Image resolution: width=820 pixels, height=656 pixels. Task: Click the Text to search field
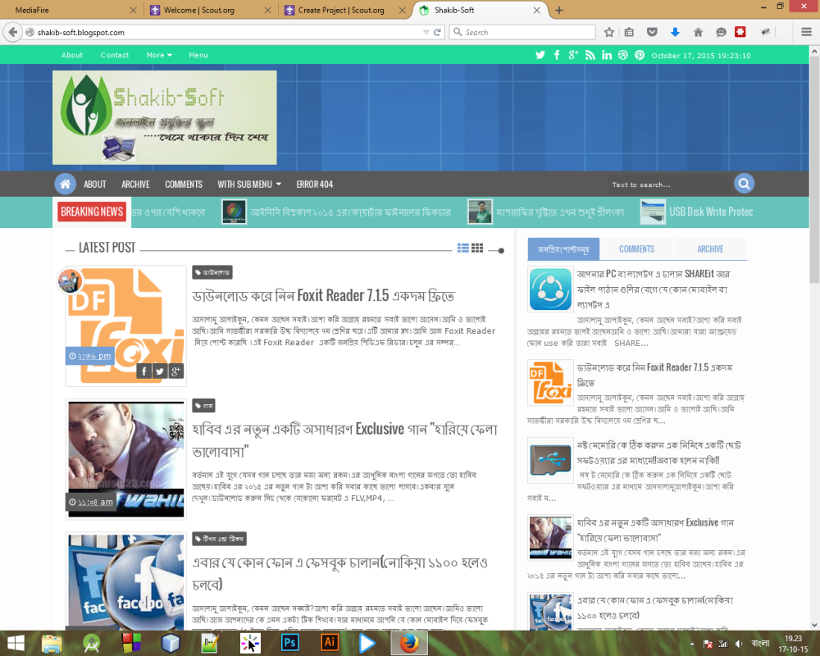tap(669, 184)
